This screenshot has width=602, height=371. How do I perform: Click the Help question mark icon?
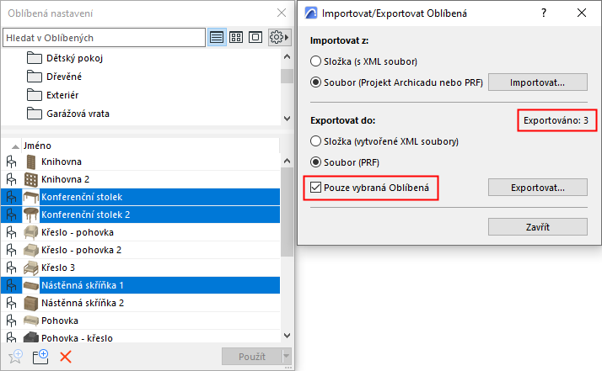click(542, 13)
